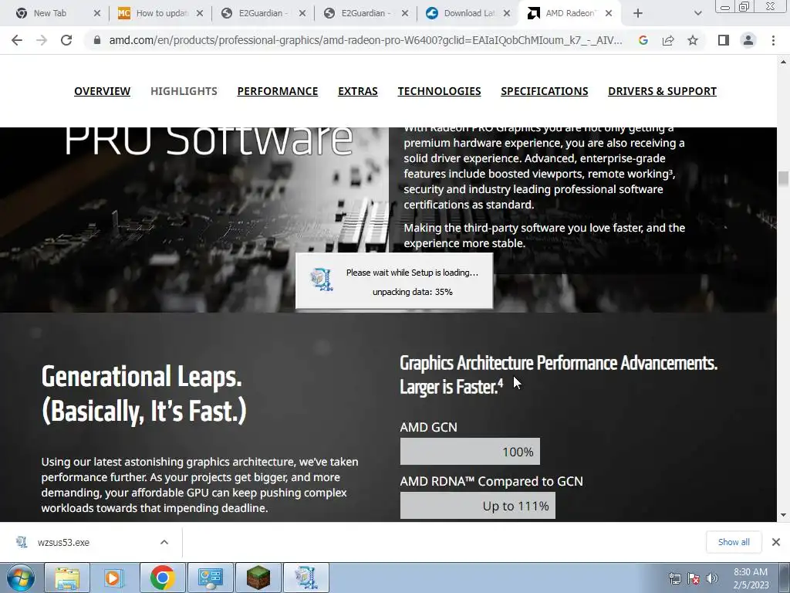The height and width of the screenshot is (593, 790).
Task: Click the setup loading dialog icon
Action: coord(322,280)
